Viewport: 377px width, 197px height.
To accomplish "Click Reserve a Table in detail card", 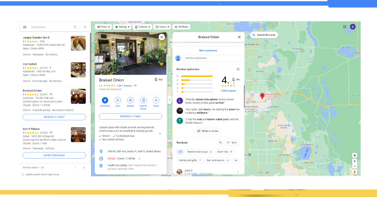I will click(x=130, y=116).
